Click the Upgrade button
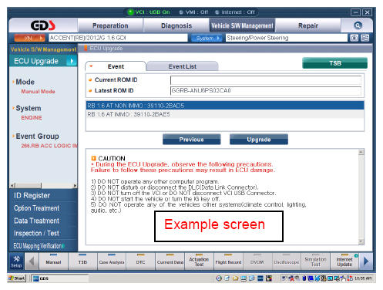383x290 pixels. pos(259,140)
